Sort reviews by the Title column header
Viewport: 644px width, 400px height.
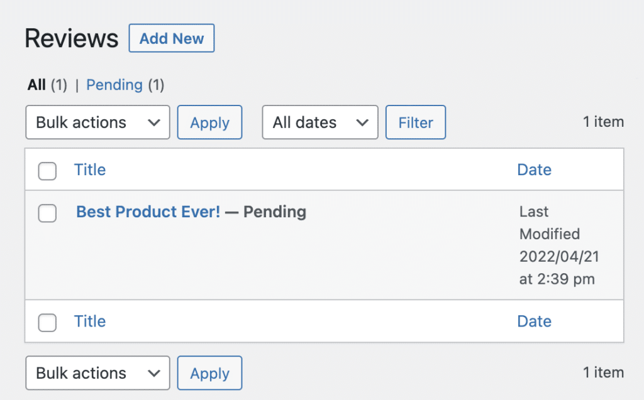pos(90,170)
